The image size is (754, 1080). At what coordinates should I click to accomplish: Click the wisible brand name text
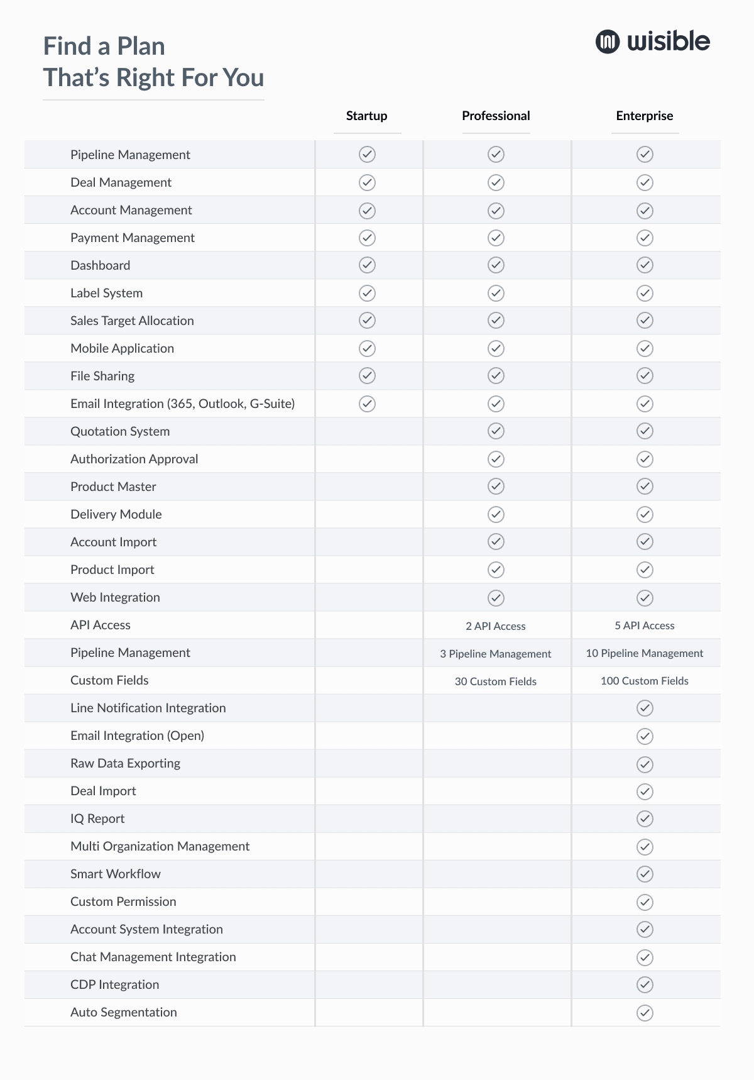(x=669, y=41)
